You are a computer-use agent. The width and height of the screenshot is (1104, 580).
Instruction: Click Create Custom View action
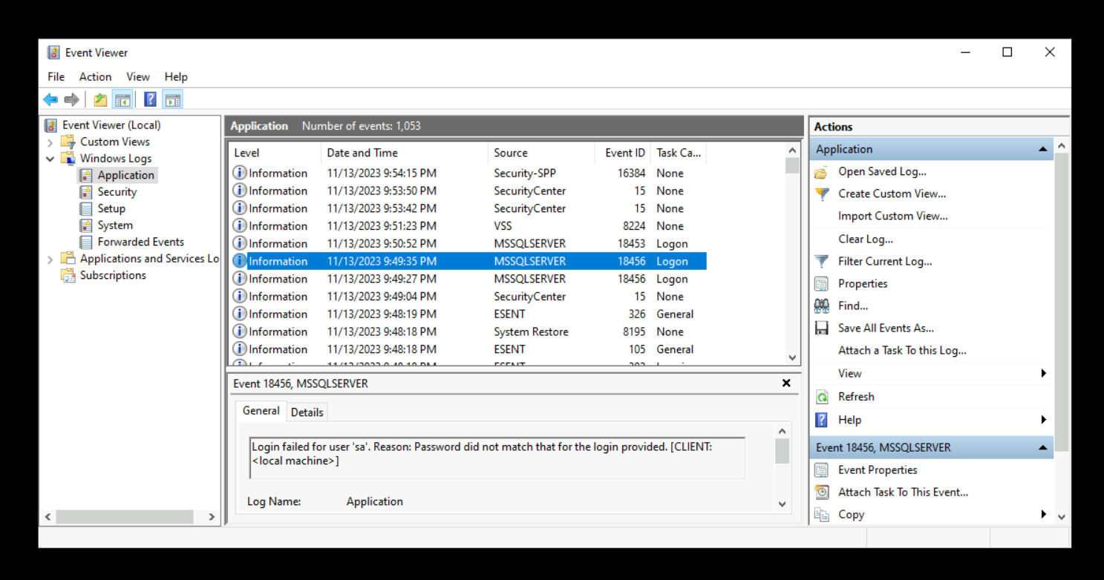pyautogui.click(x=892, y=194)
